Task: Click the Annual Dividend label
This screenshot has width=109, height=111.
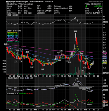Action: click(61, 8)
